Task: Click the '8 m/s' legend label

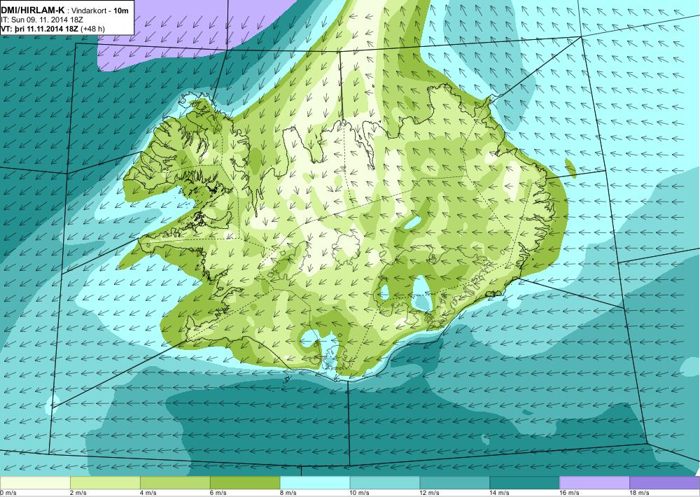Action: [288, 493]
